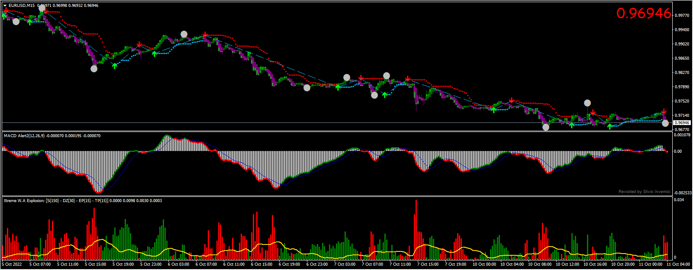
Task: Click time axis label 5 Oct 23:00
Action: [151, 264]
